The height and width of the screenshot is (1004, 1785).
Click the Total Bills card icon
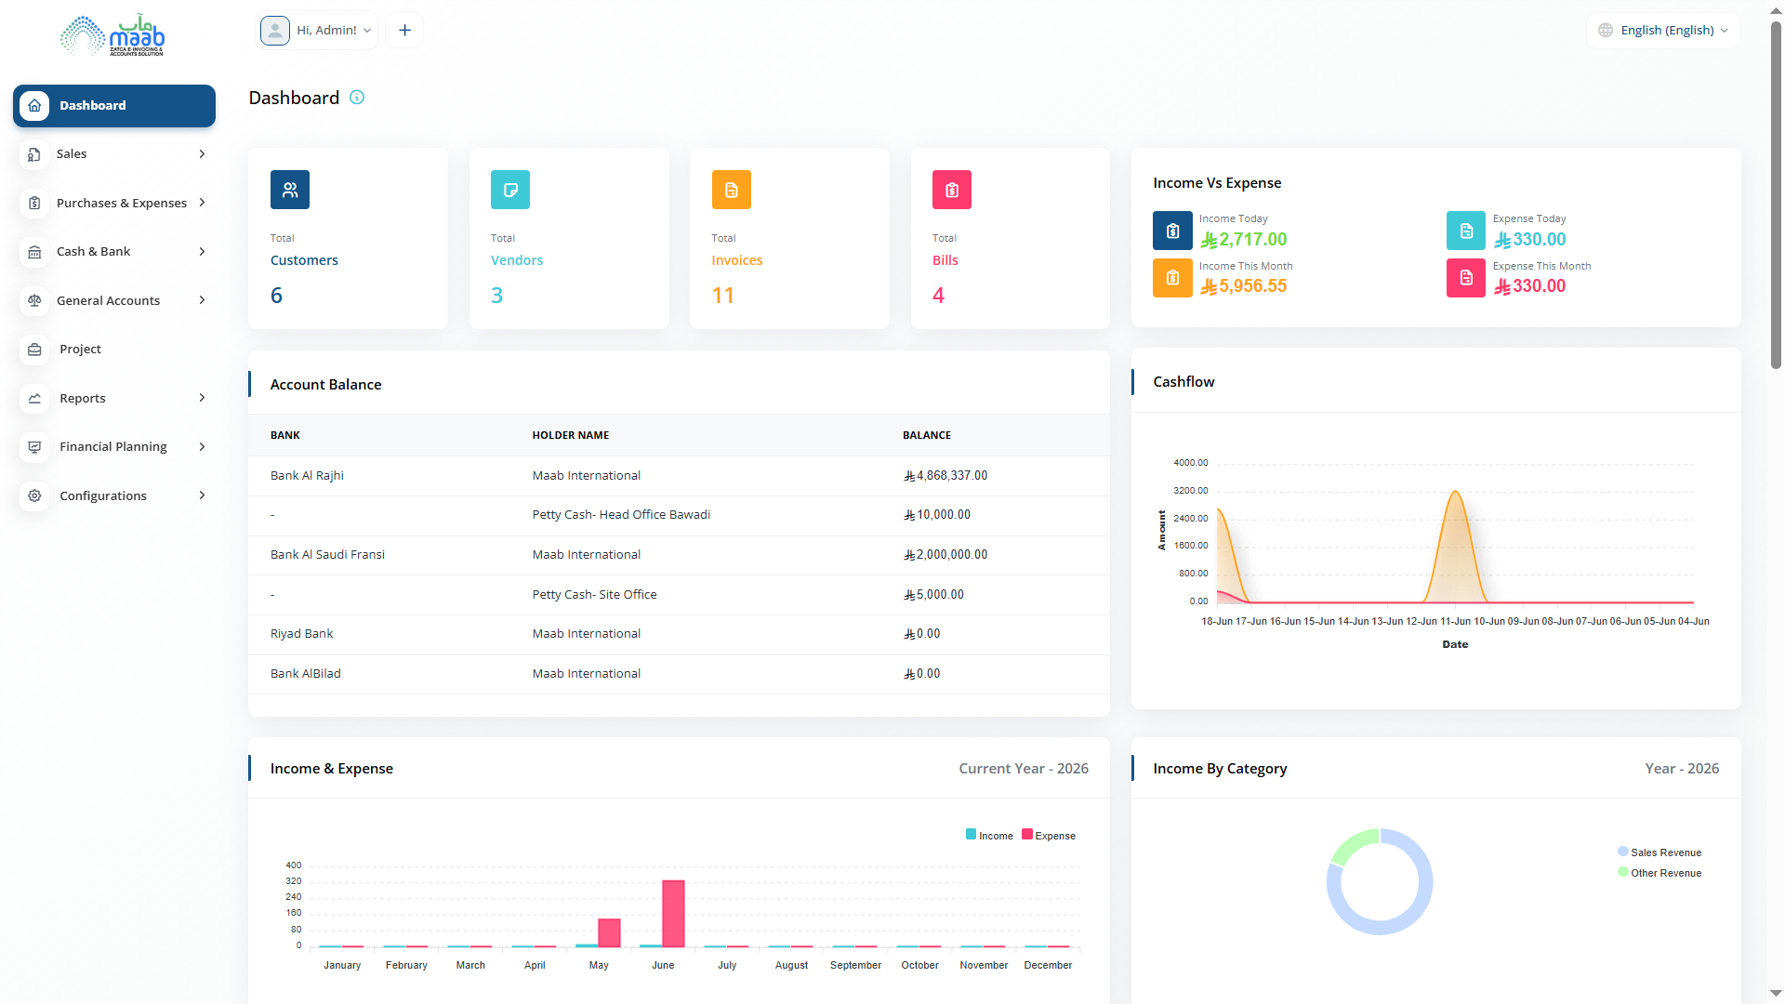pyautogui.click(x=952, y=190)
